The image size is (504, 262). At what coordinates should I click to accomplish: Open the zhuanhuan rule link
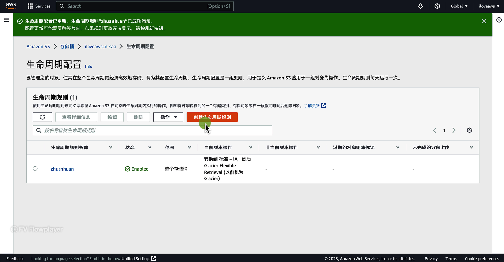click(x=62, y=169)
